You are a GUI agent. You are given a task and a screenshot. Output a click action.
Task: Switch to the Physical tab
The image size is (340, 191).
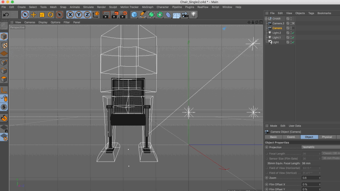click(x=327, y=137)
